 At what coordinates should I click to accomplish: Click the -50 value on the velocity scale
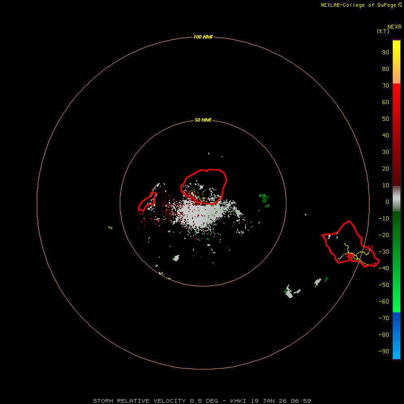point(384,285)
